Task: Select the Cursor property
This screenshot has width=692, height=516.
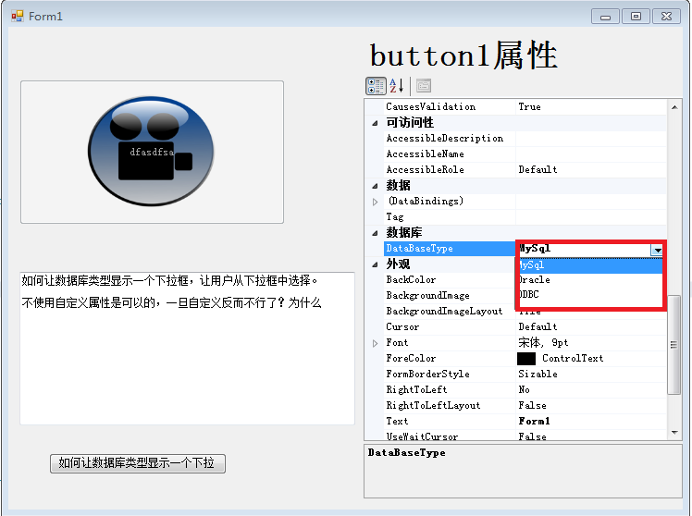Action: (x=402, y=327)
